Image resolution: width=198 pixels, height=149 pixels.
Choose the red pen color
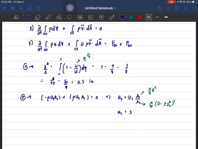point(140,17)
